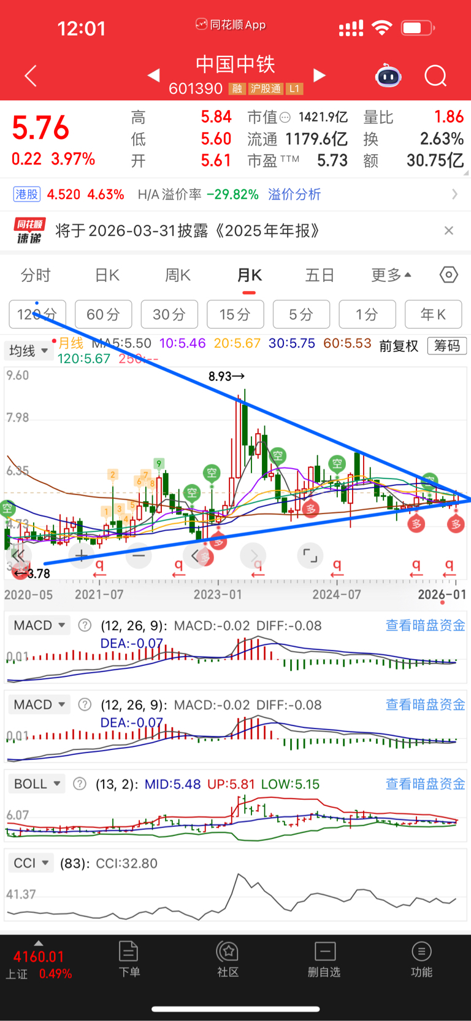The height and width of the screenshot is (1021, 471).
Task: Tap the 8.93 high price label
Action: [226, 376]
